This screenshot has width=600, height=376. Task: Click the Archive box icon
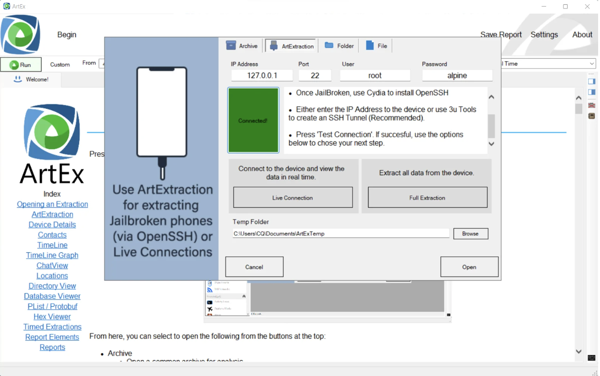pos(231,45)
